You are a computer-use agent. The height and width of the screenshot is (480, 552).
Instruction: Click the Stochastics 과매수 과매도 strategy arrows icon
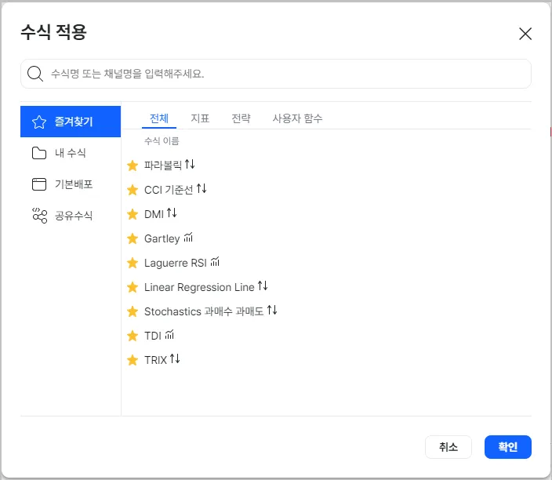272,311
